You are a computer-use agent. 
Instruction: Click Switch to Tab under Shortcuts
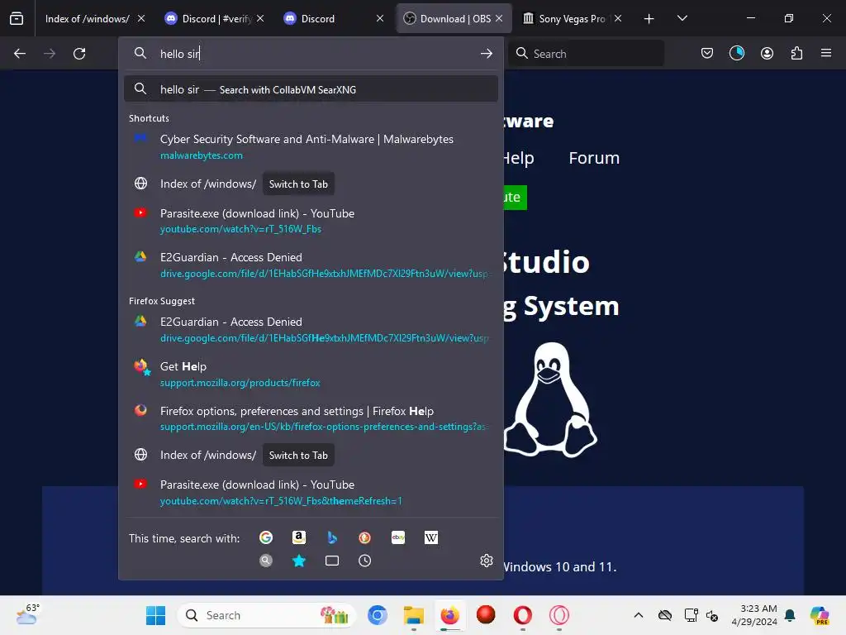coord(298,184)
